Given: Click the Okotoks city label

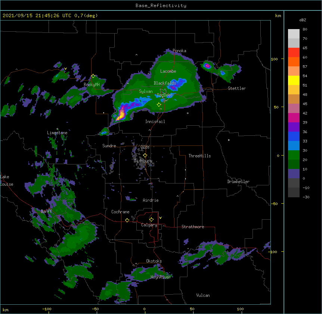Looking at the screenshot, I should coord(154,261).
